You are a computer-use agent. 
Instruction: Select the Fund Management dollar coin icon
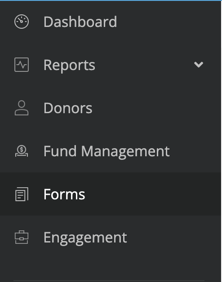(22, 151)
